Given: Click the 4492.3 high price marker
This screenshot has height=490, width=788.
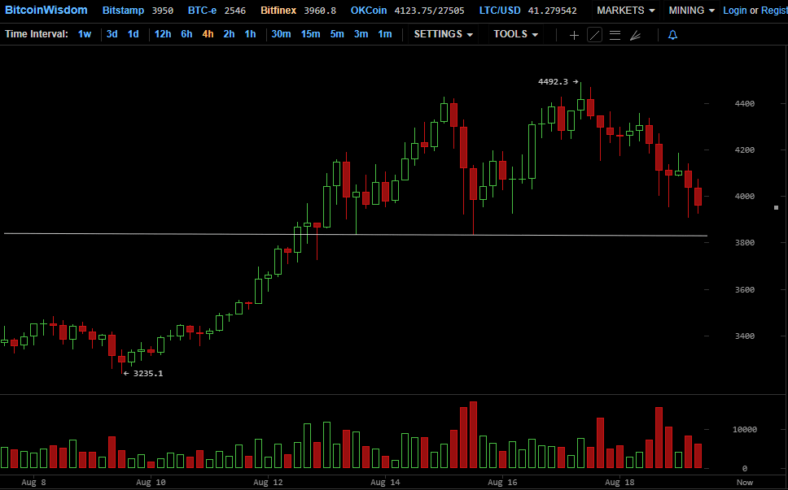Looking at the screenshot, I should 554,81.
